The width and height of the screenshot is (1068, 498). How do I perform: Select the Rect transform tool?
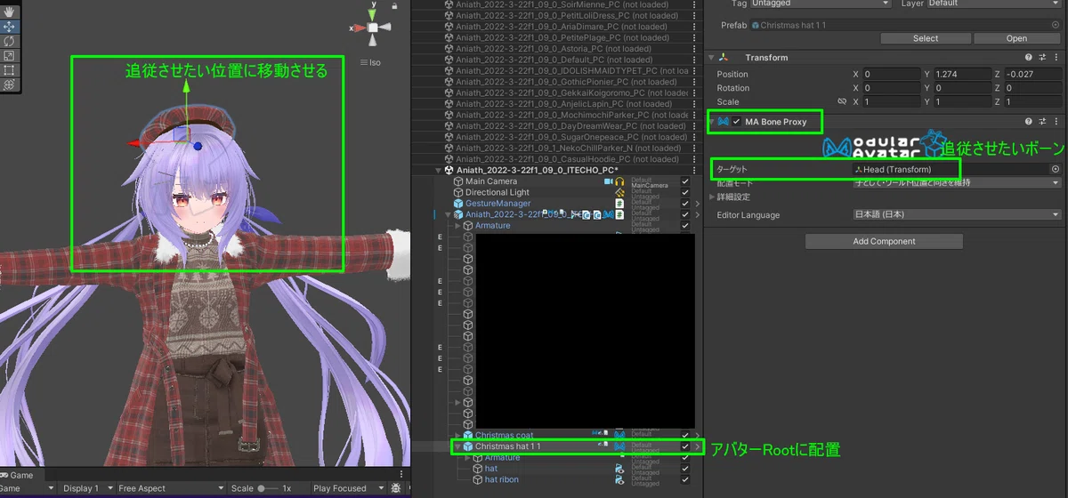(9, 69)
